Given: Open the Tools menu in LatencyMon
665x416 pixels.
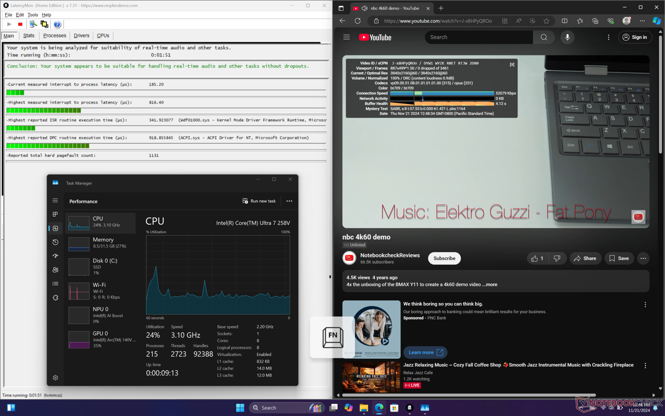Looking at the screenshot, I should [x=33, y=15].
